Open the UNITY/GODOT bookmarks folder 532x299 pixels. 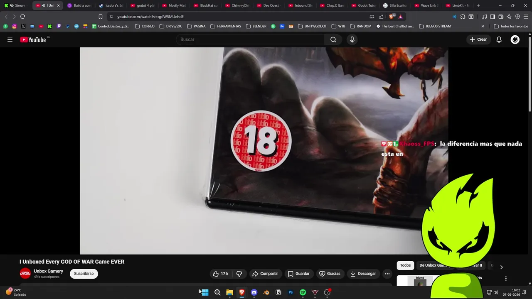[x=312, y=26]
